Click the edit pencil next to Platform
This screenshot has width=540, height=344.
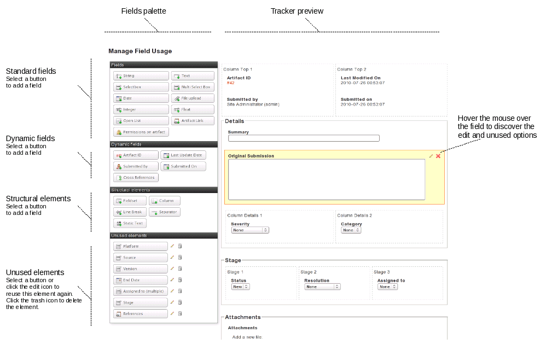(x=172, y=246)
